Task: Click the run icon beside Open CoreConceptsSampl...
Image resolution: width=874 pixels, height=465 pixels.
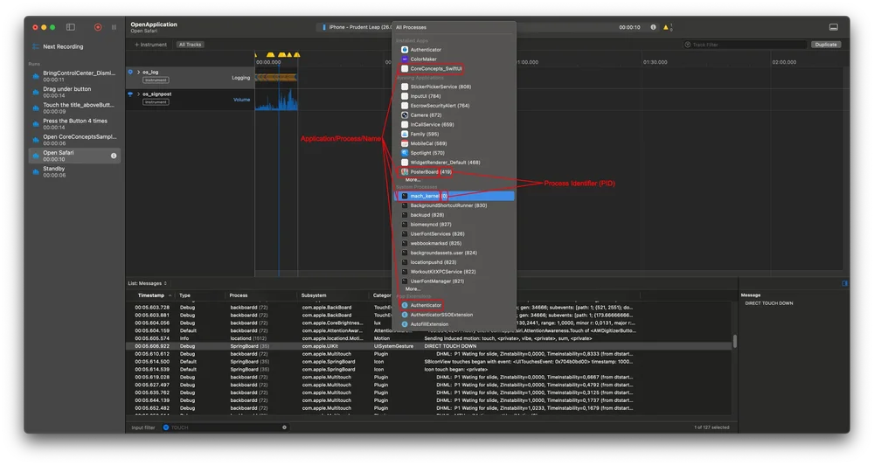Action: point(36,140)
